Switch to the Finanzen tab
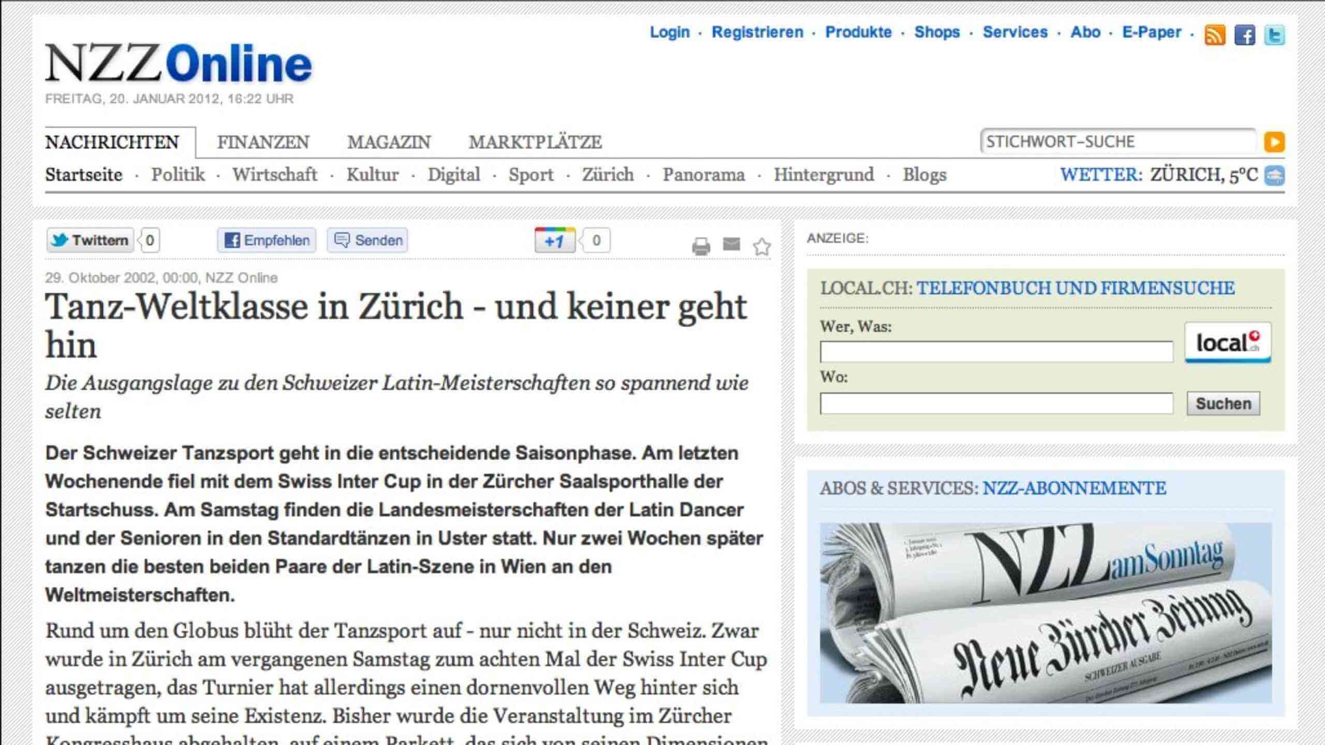Viewport: 1325px width, 745px height. 263,142
